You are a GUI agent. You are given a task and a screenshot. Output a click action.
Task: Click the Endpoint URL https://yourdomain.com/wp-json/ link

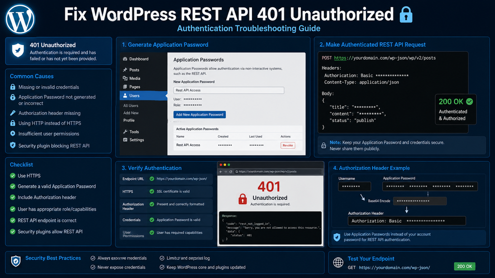(x=182, y=179)
